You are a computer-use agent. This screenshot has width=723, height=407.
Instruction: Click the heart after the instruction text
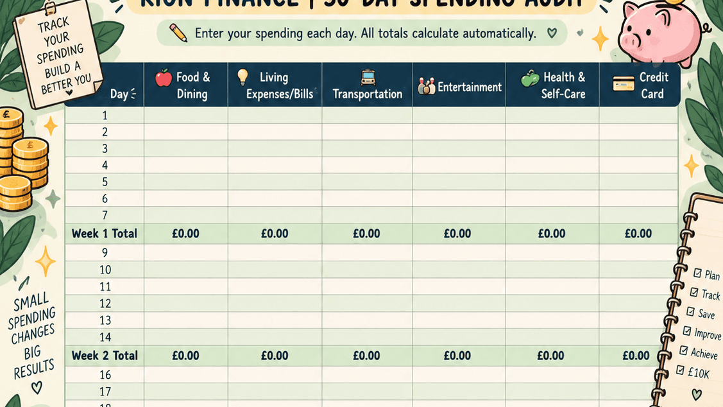552,33
